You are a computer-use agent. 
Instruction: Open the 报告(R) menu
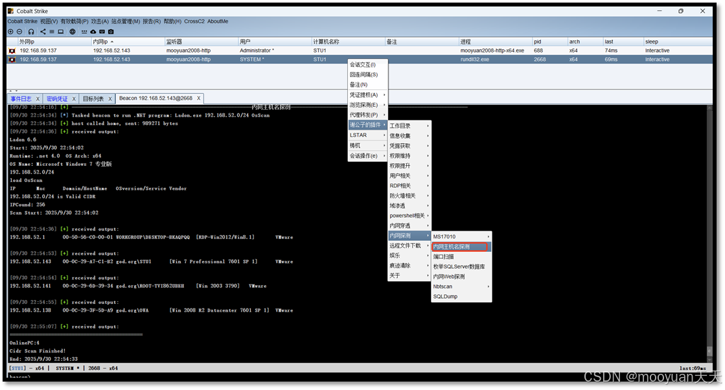point(152,21)
